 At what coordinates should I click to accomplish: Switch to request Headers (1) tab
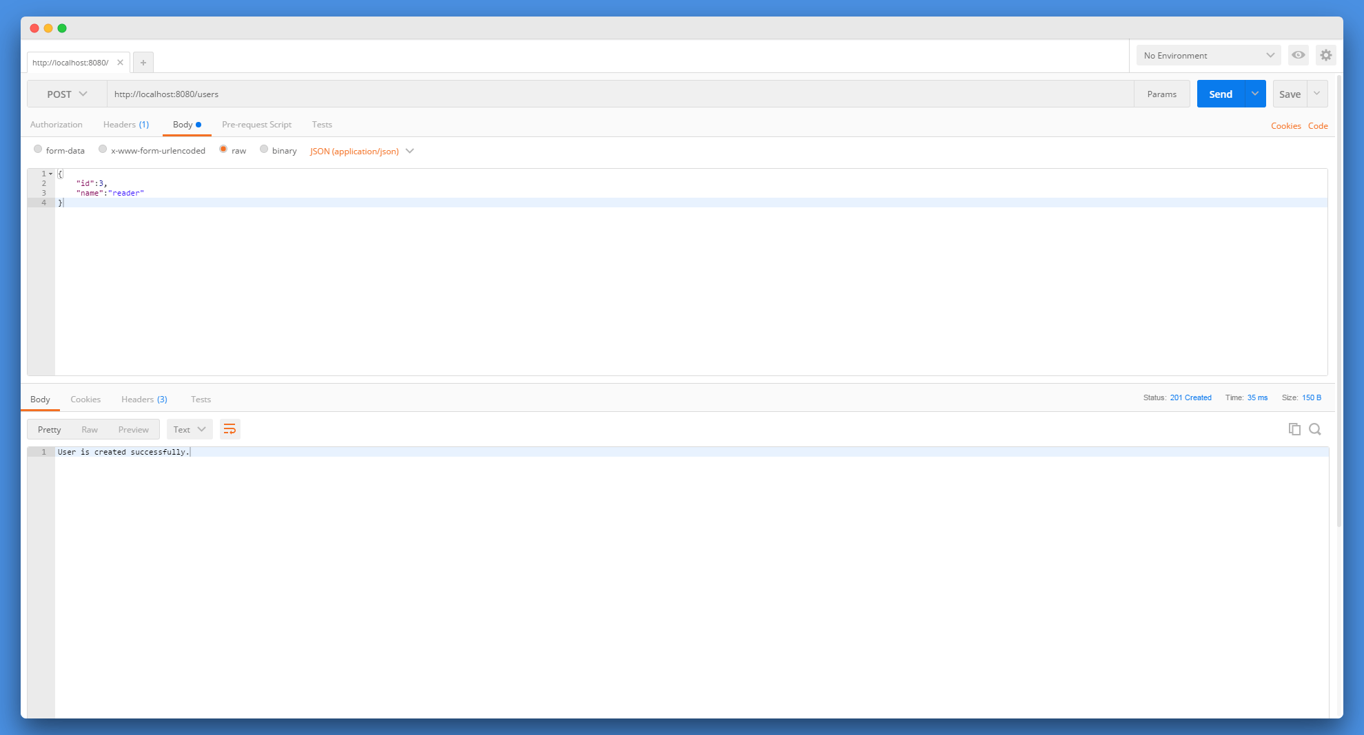(x=126, y=125)
